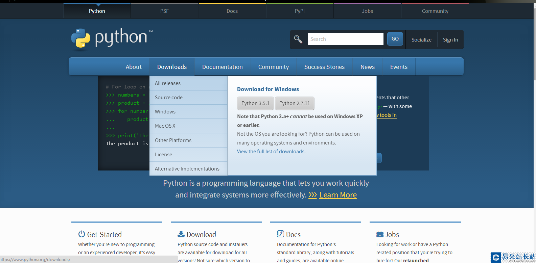Open the Python top tab
Image resolution: width=536 pixels, height=263 pixels.
pyautogui.click(x=97, y=11)
